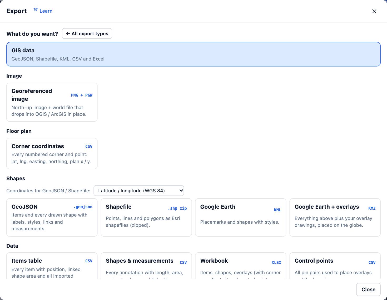387x300 pixels.
Task: Export Google Earth KML
Action: 241,217
